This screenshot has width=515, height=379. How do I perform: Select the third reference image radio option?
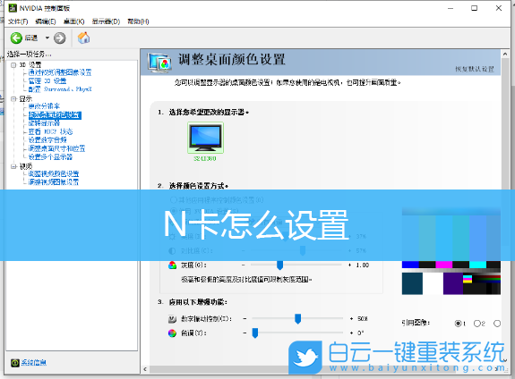point(497,324)
